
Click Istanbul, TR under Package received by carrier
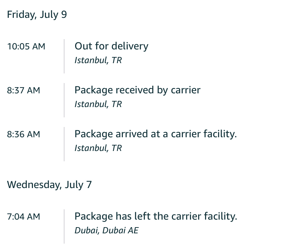[98, 104]
